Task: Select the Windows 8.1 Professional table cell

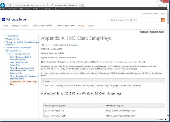Action: (x=74, y=111)
